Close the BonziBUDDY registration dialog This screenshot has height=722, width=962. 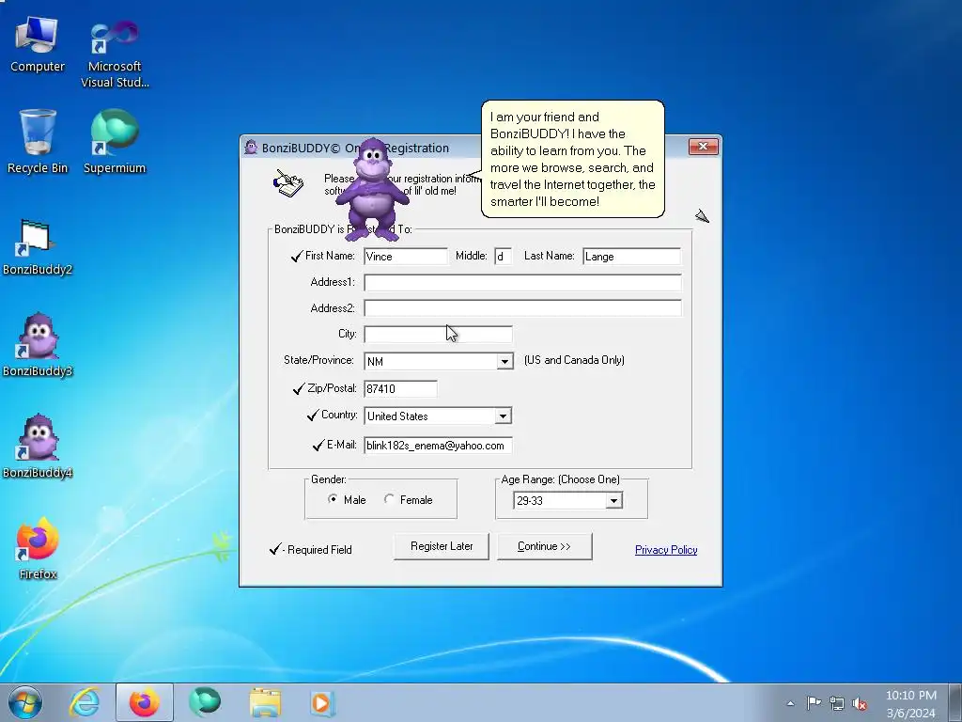(703, 146)
